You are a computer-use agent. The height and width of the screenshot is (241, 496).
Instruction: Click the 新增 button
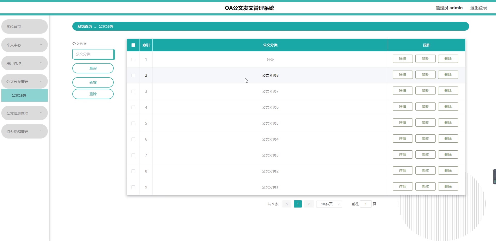[x=93, y=82]
